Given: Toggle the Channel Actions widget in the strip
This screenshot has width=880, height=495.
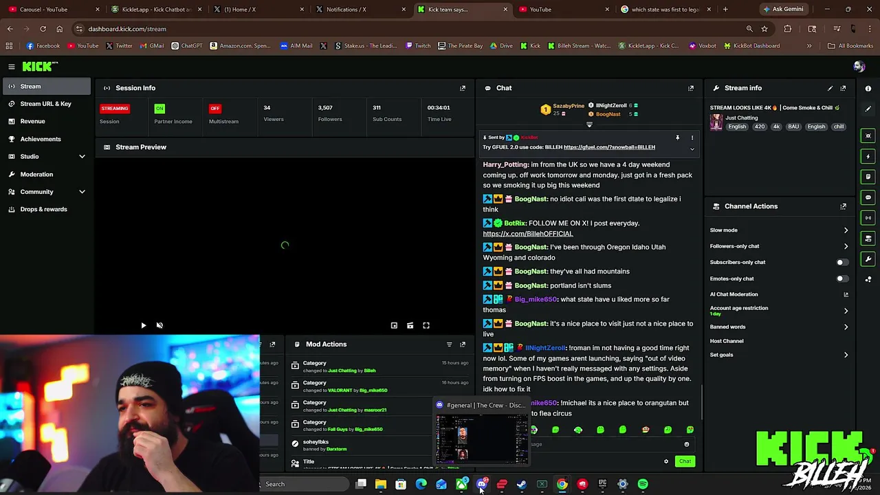Looking at the screenshot, I should 868,239.
